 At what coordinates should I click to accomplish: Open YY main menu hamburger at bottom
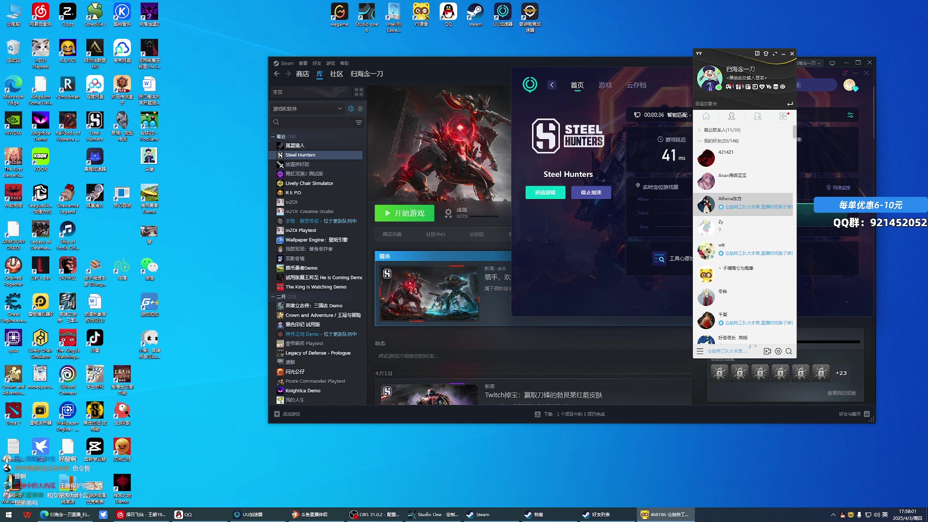[x=700, y=351]
